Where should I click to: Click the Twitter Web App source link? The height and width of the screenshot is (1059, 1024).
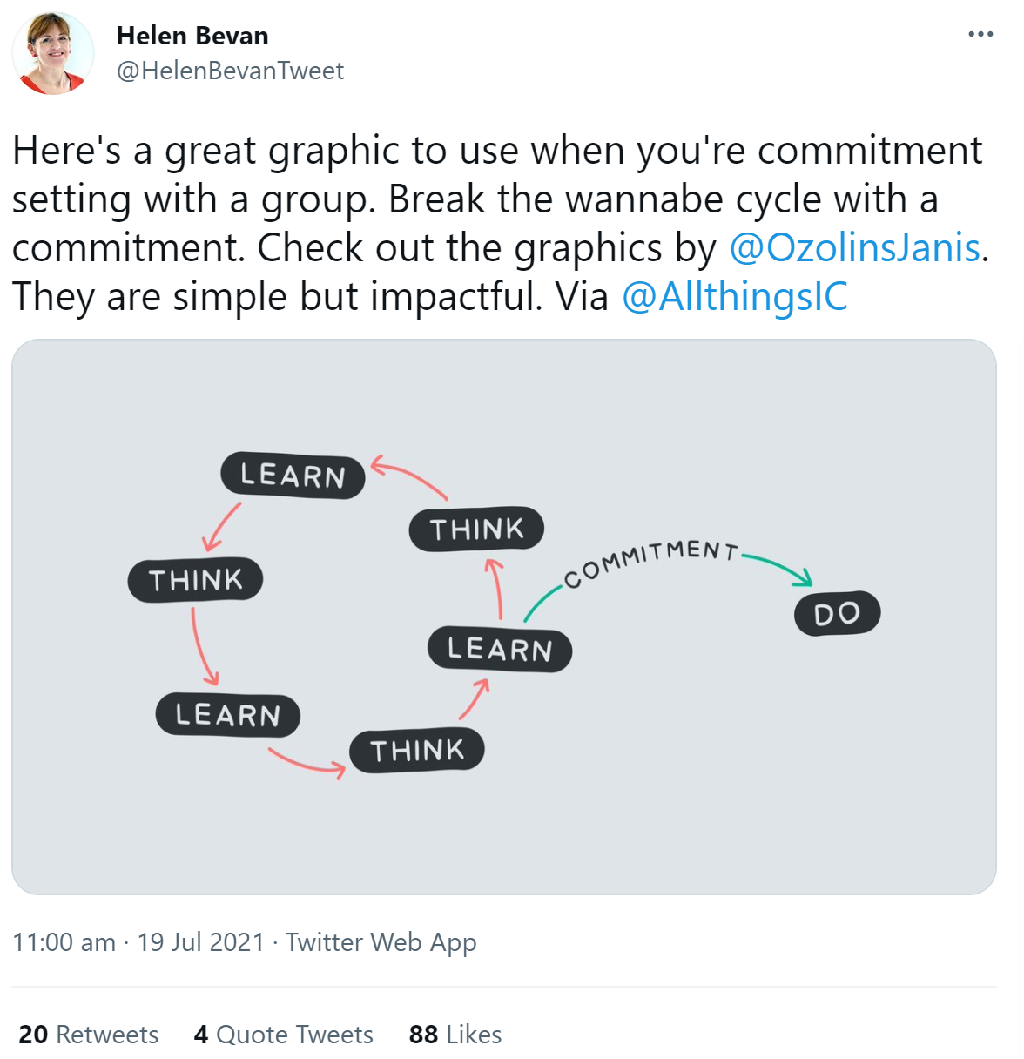click(x=381, y=941)
